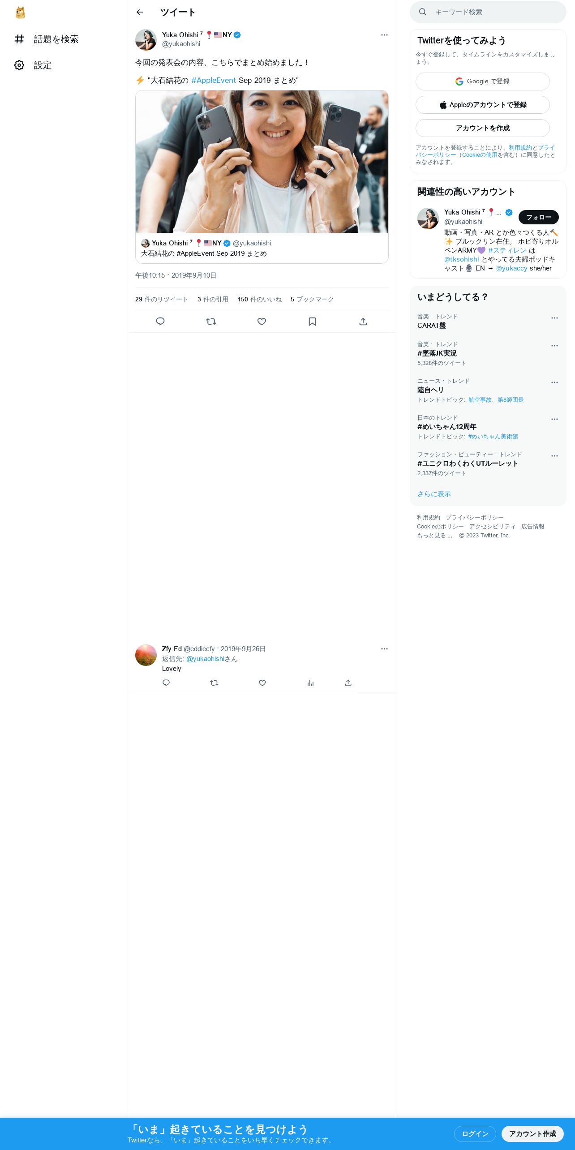Viewport: 575px width, 1150px height.
Task: Click the Doge logo home icon
Action: tap(20, 13)
